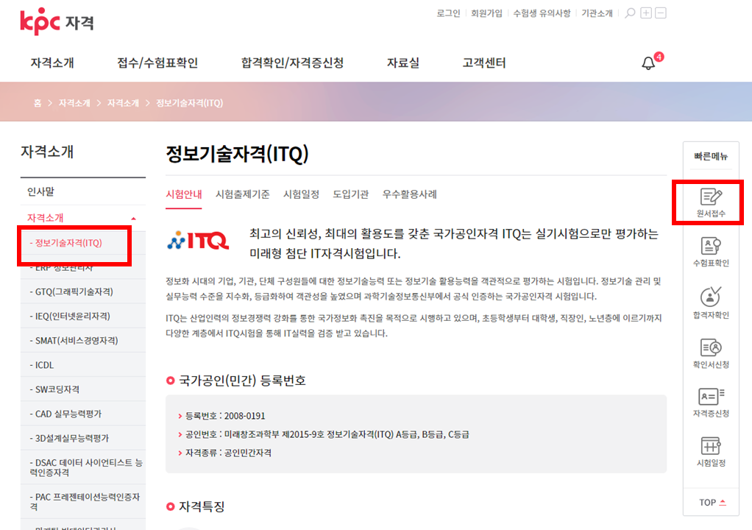Click the 빠른메뉴 title
This screenshot has height=530, width=752.
[711, 156]
